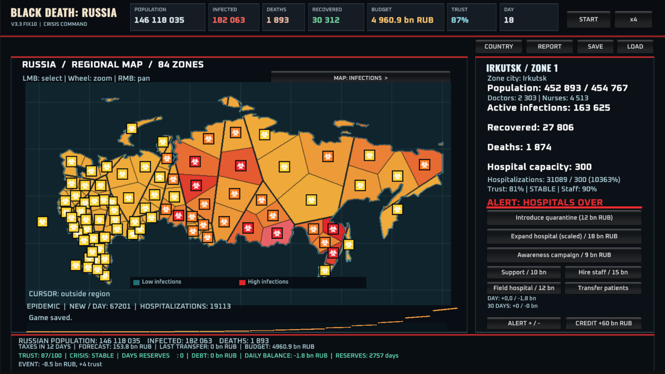Viewport: 665px width, 374px height.
Task: Select the Kamchatka peninsula biohazard marker
Action: coord(398,209)
